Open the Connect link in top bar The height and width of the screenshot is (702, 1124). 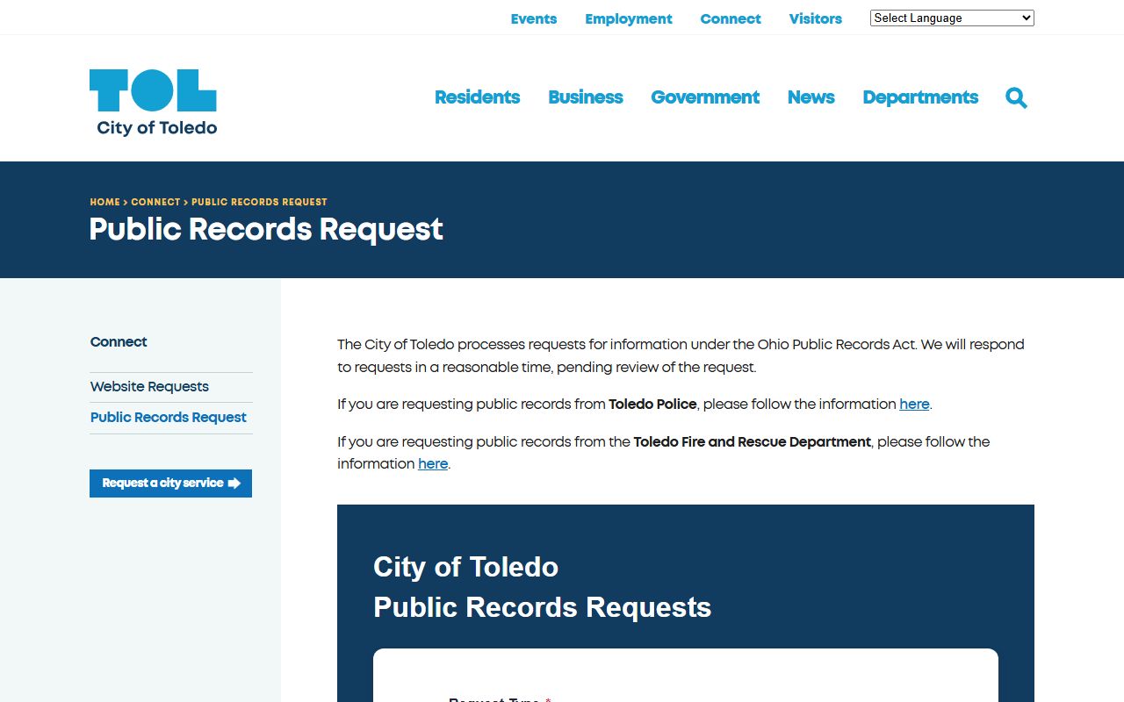tap(731, 18)
